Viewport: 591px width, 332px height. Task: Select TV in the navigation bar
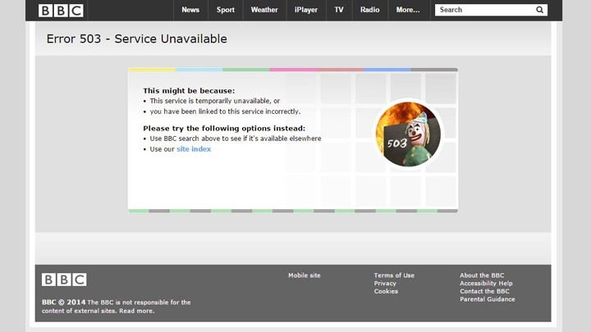click(339, 10)
